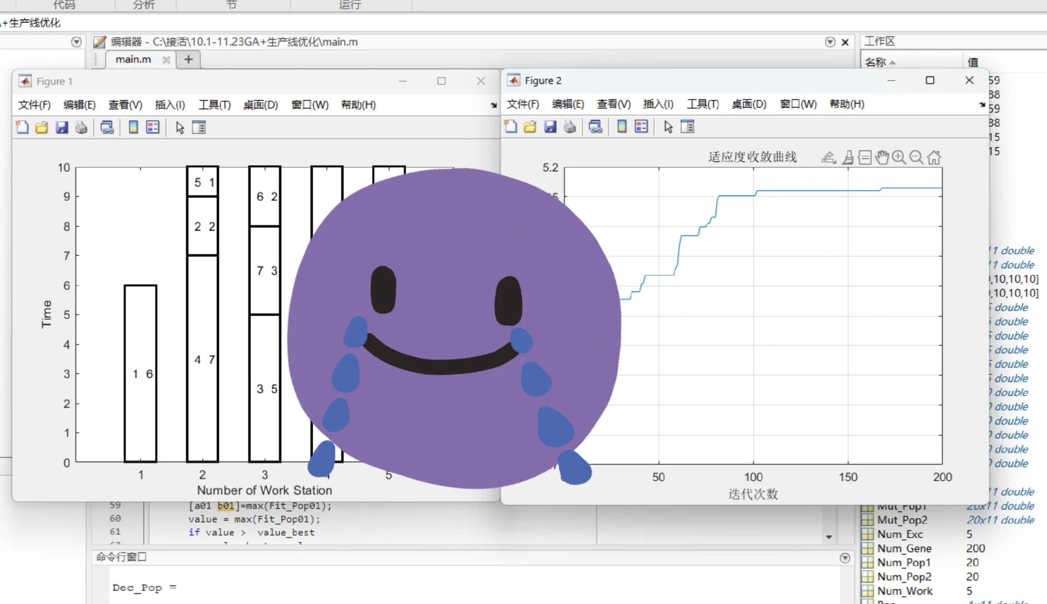
Task: Print Figure 2 with the printer icon
Action: [x=570, y=127]
